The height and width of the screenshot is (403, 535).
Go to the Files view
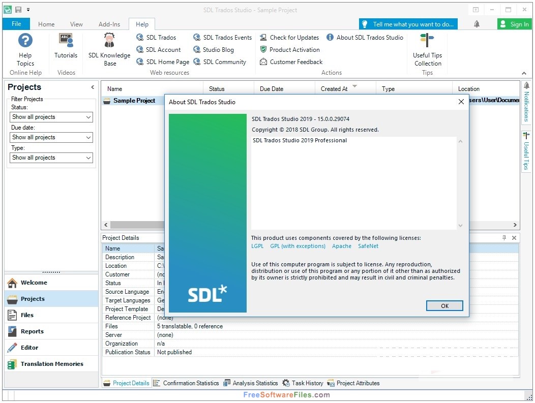coord(51,316)
